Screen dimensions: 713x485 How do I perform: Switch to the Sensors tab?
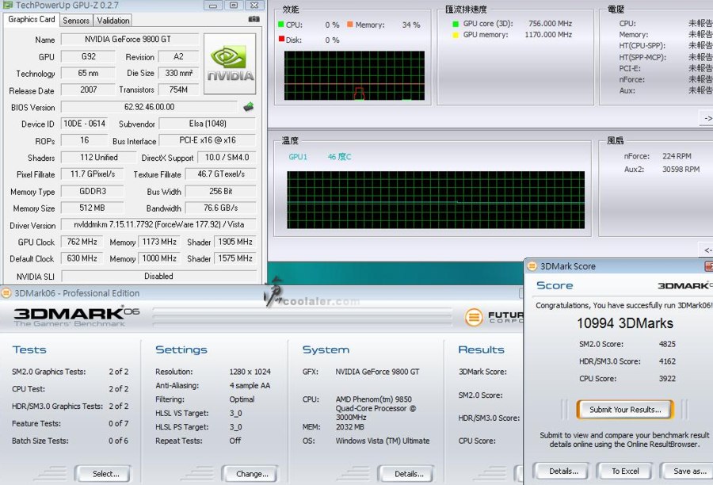tap(76, 21)
